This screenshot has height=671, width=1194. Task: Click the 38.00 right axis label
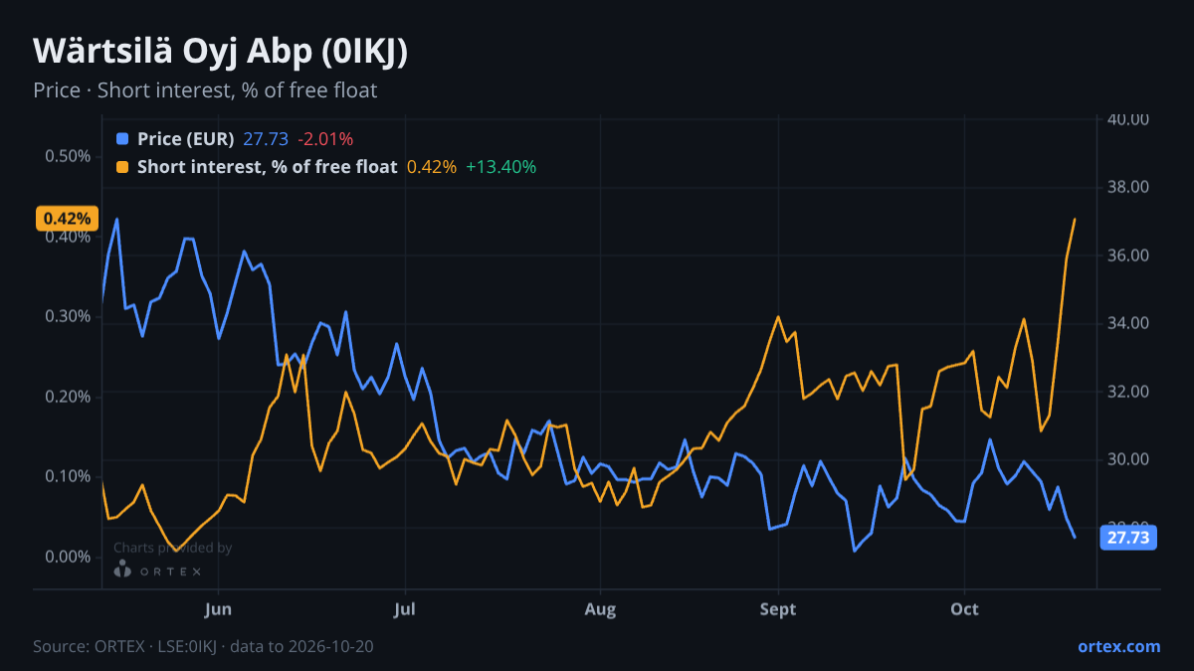coord(1128,187)
